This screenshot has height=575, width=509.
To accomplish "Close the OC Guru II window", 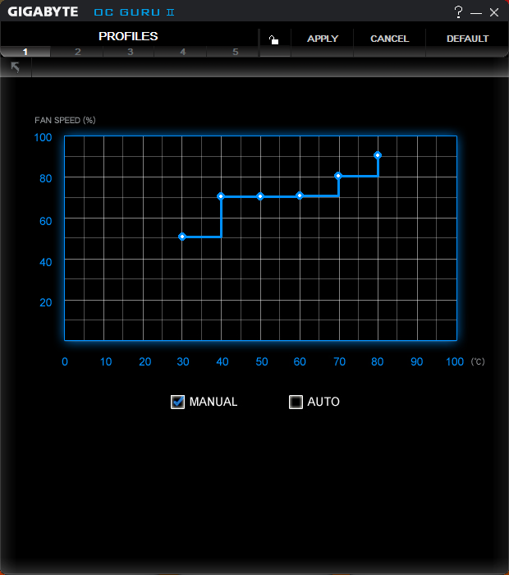I will pyautogui.click(x=494, y=12).
